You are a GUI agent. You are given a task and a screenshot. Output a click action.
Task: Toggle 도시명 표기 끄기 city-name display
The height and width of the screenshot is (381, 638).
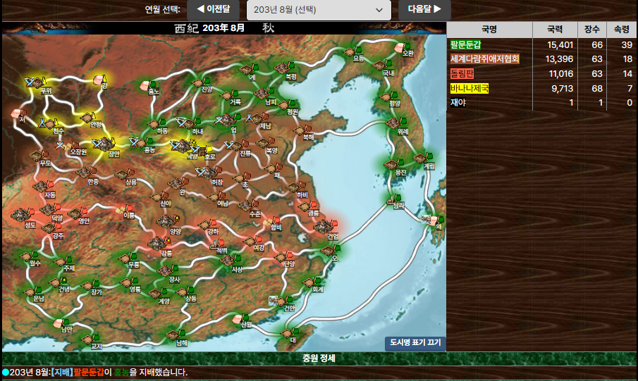(415, 343)
